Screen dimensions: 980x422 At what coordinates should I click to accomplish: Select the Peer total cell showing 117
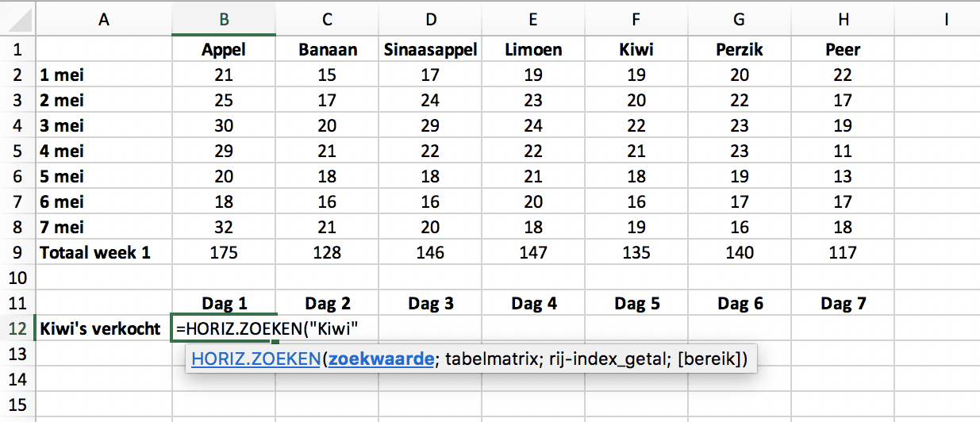843,252
